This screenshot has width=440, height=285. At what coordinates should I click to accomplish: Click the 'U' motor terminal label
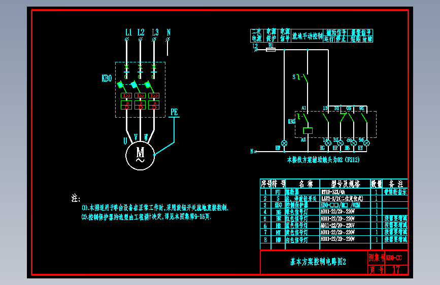(125, 140)
